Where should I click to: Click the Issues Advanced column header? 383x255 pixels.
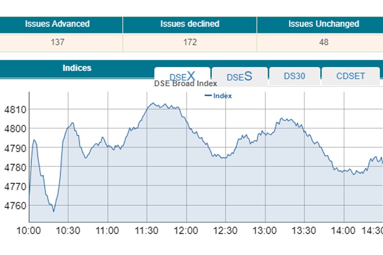(x=57, y=24)
